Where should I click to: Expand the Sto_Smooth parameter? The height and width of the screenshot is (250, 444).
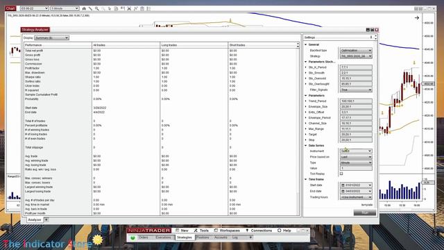pos(305,73)
